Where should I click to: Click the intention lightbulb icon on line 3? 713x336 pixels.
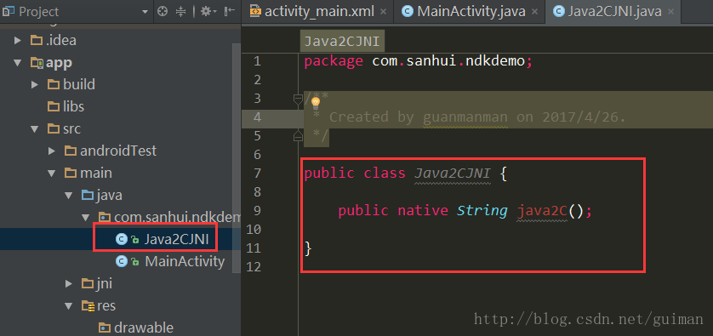[316, 103]
